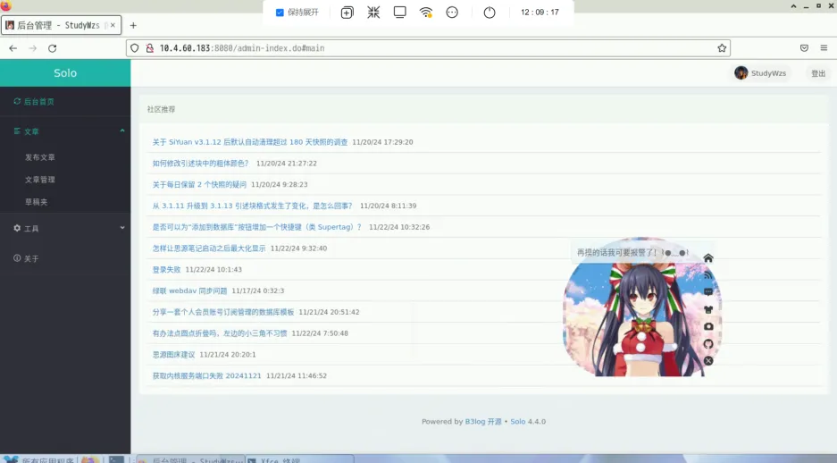Viewport: 837px width, 463px height.
Task: Open post 从 3.1.11 升级到 3.1.13 引述块格式
Action: click(253, 206)
